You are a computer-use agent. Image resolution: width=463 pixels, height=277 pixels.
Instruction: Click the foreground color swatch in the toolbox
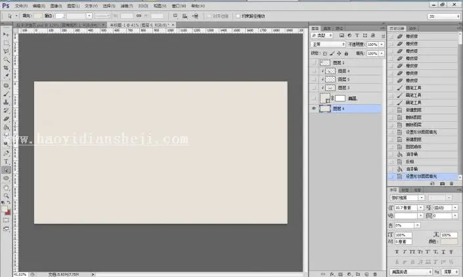click(5, 209)
